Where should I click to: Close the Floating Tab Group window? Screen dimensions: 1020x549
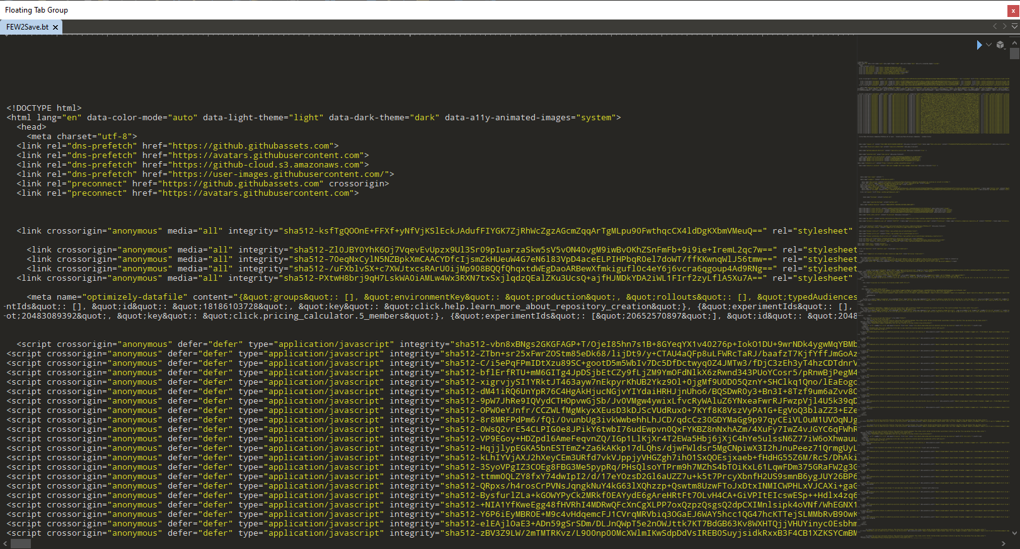point(1014,10)
